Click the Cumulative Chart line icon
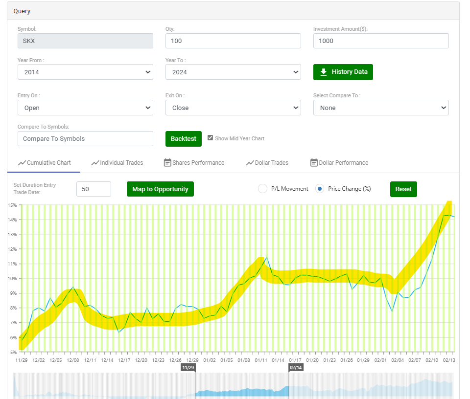 22,163
